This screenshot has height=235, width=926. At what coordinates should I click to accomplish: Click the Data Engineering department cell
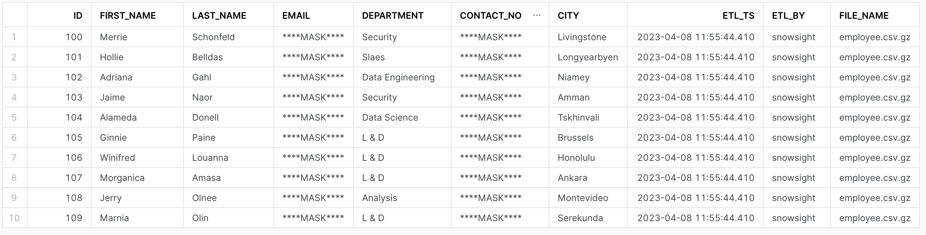click(x=398, y=77)
